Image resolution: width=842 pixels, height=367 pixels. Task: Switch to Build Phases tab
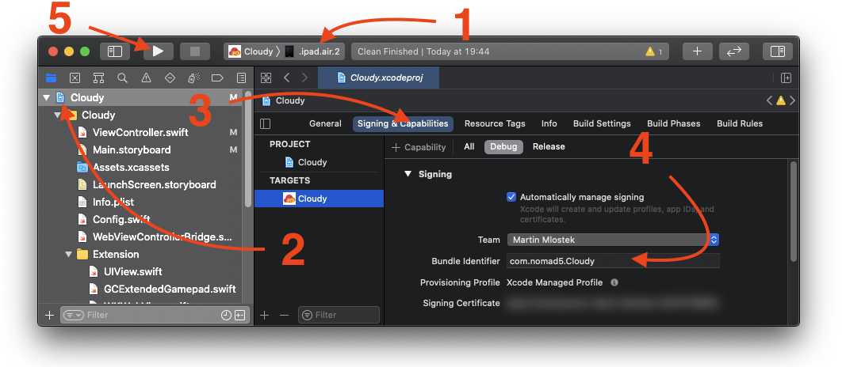click(x=673, y=123)
